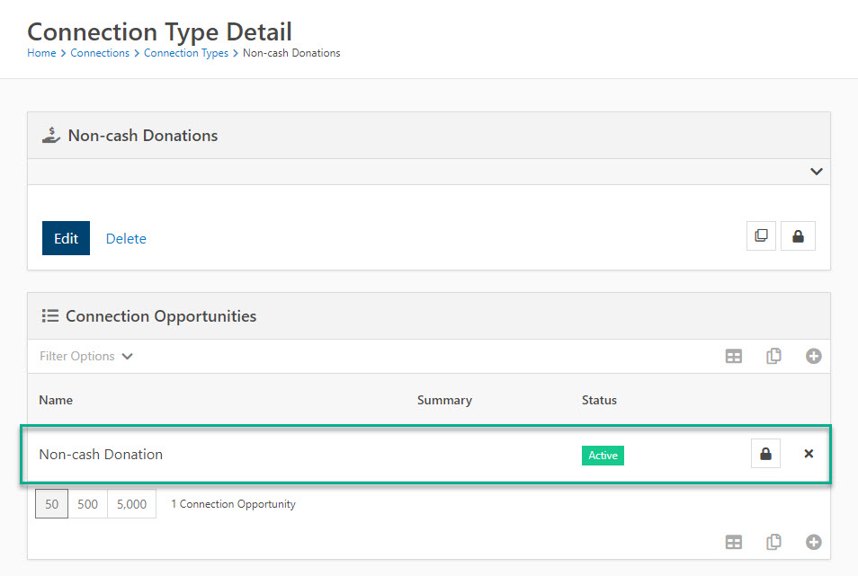Click the hand-dollar icon by Non-cash Donations
Image resolution: width=858 pixels, height=576 pixels.
tap(51, 135)
